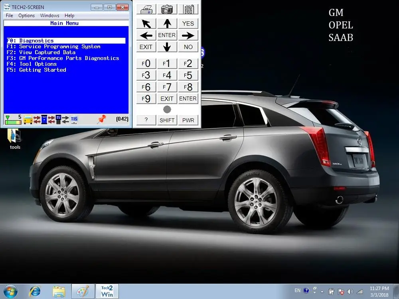Click the diagonal cursor arrow button
The image size is (399, 299).
pos(146,24)
